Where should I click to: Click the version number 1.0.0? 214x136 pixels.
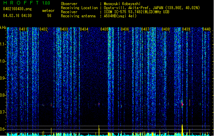46,3
